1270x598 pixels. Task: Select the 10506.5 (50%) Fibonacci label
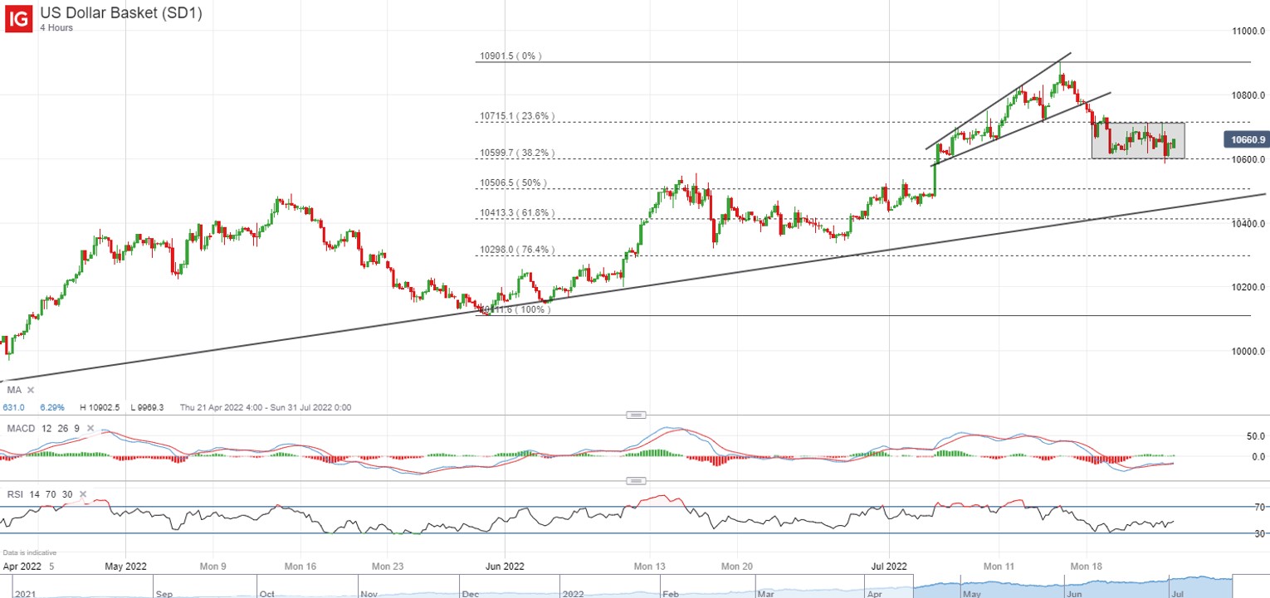tap(512, 182)
